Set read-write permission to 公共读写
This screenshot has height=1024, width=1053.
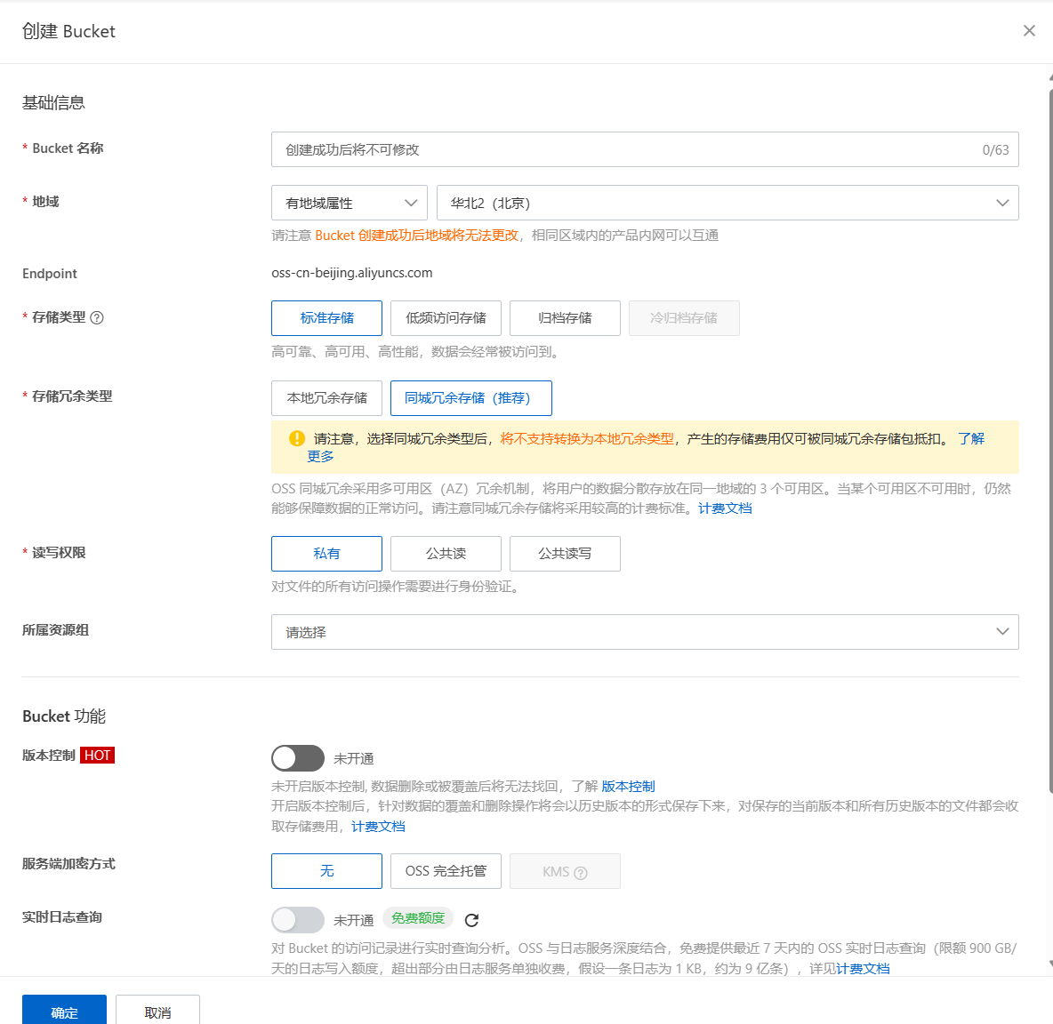point(565,554)
